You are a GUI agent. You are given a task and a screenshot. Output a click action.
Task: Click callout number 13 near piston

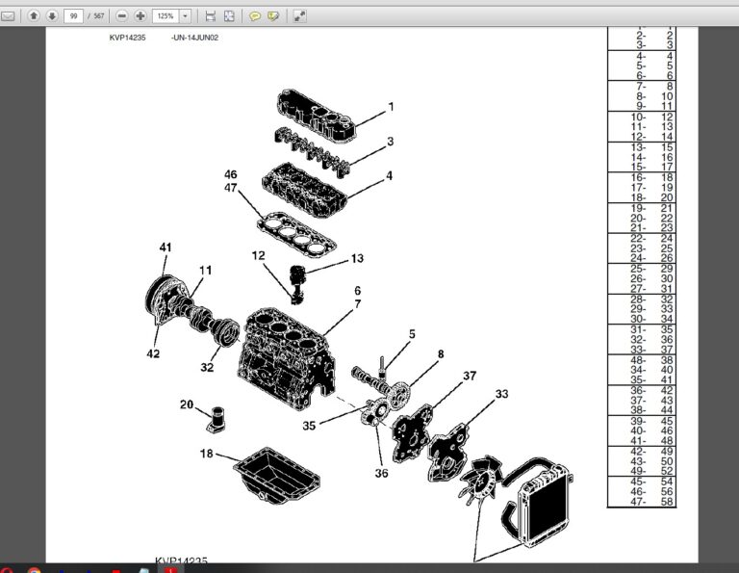[x=357, y=258]
